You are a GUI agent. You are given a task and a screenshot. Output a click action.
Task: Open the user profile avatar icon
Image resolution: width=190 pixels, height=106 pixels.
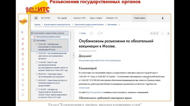point(163,18)
